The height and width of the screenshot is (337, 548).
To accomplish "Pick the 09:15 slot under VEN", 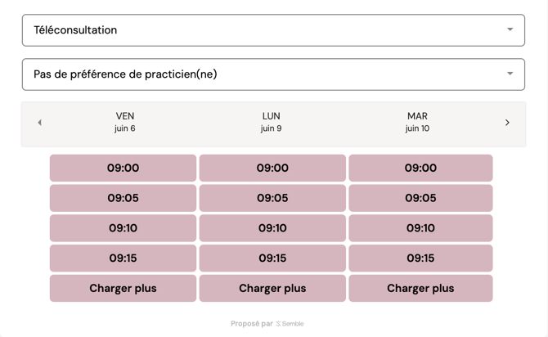I will coord(123,258).
